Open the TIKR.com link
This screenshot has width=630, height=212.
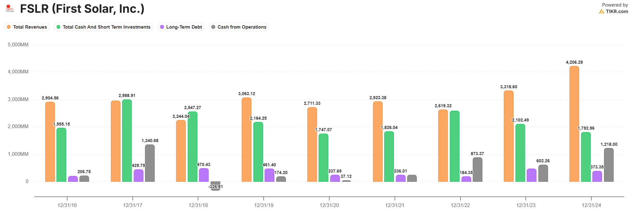point(617,12)
